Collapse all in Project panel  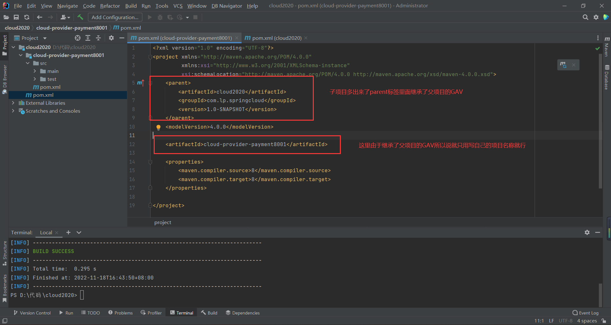point(98,38)
